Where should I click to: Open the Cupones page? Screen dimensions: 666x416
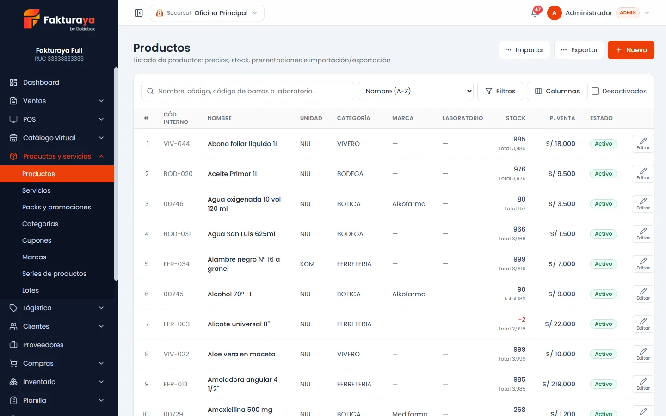tap(57, 240)
